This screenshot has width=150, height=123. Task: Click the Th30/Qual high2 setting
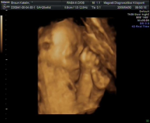coord(138,14)
